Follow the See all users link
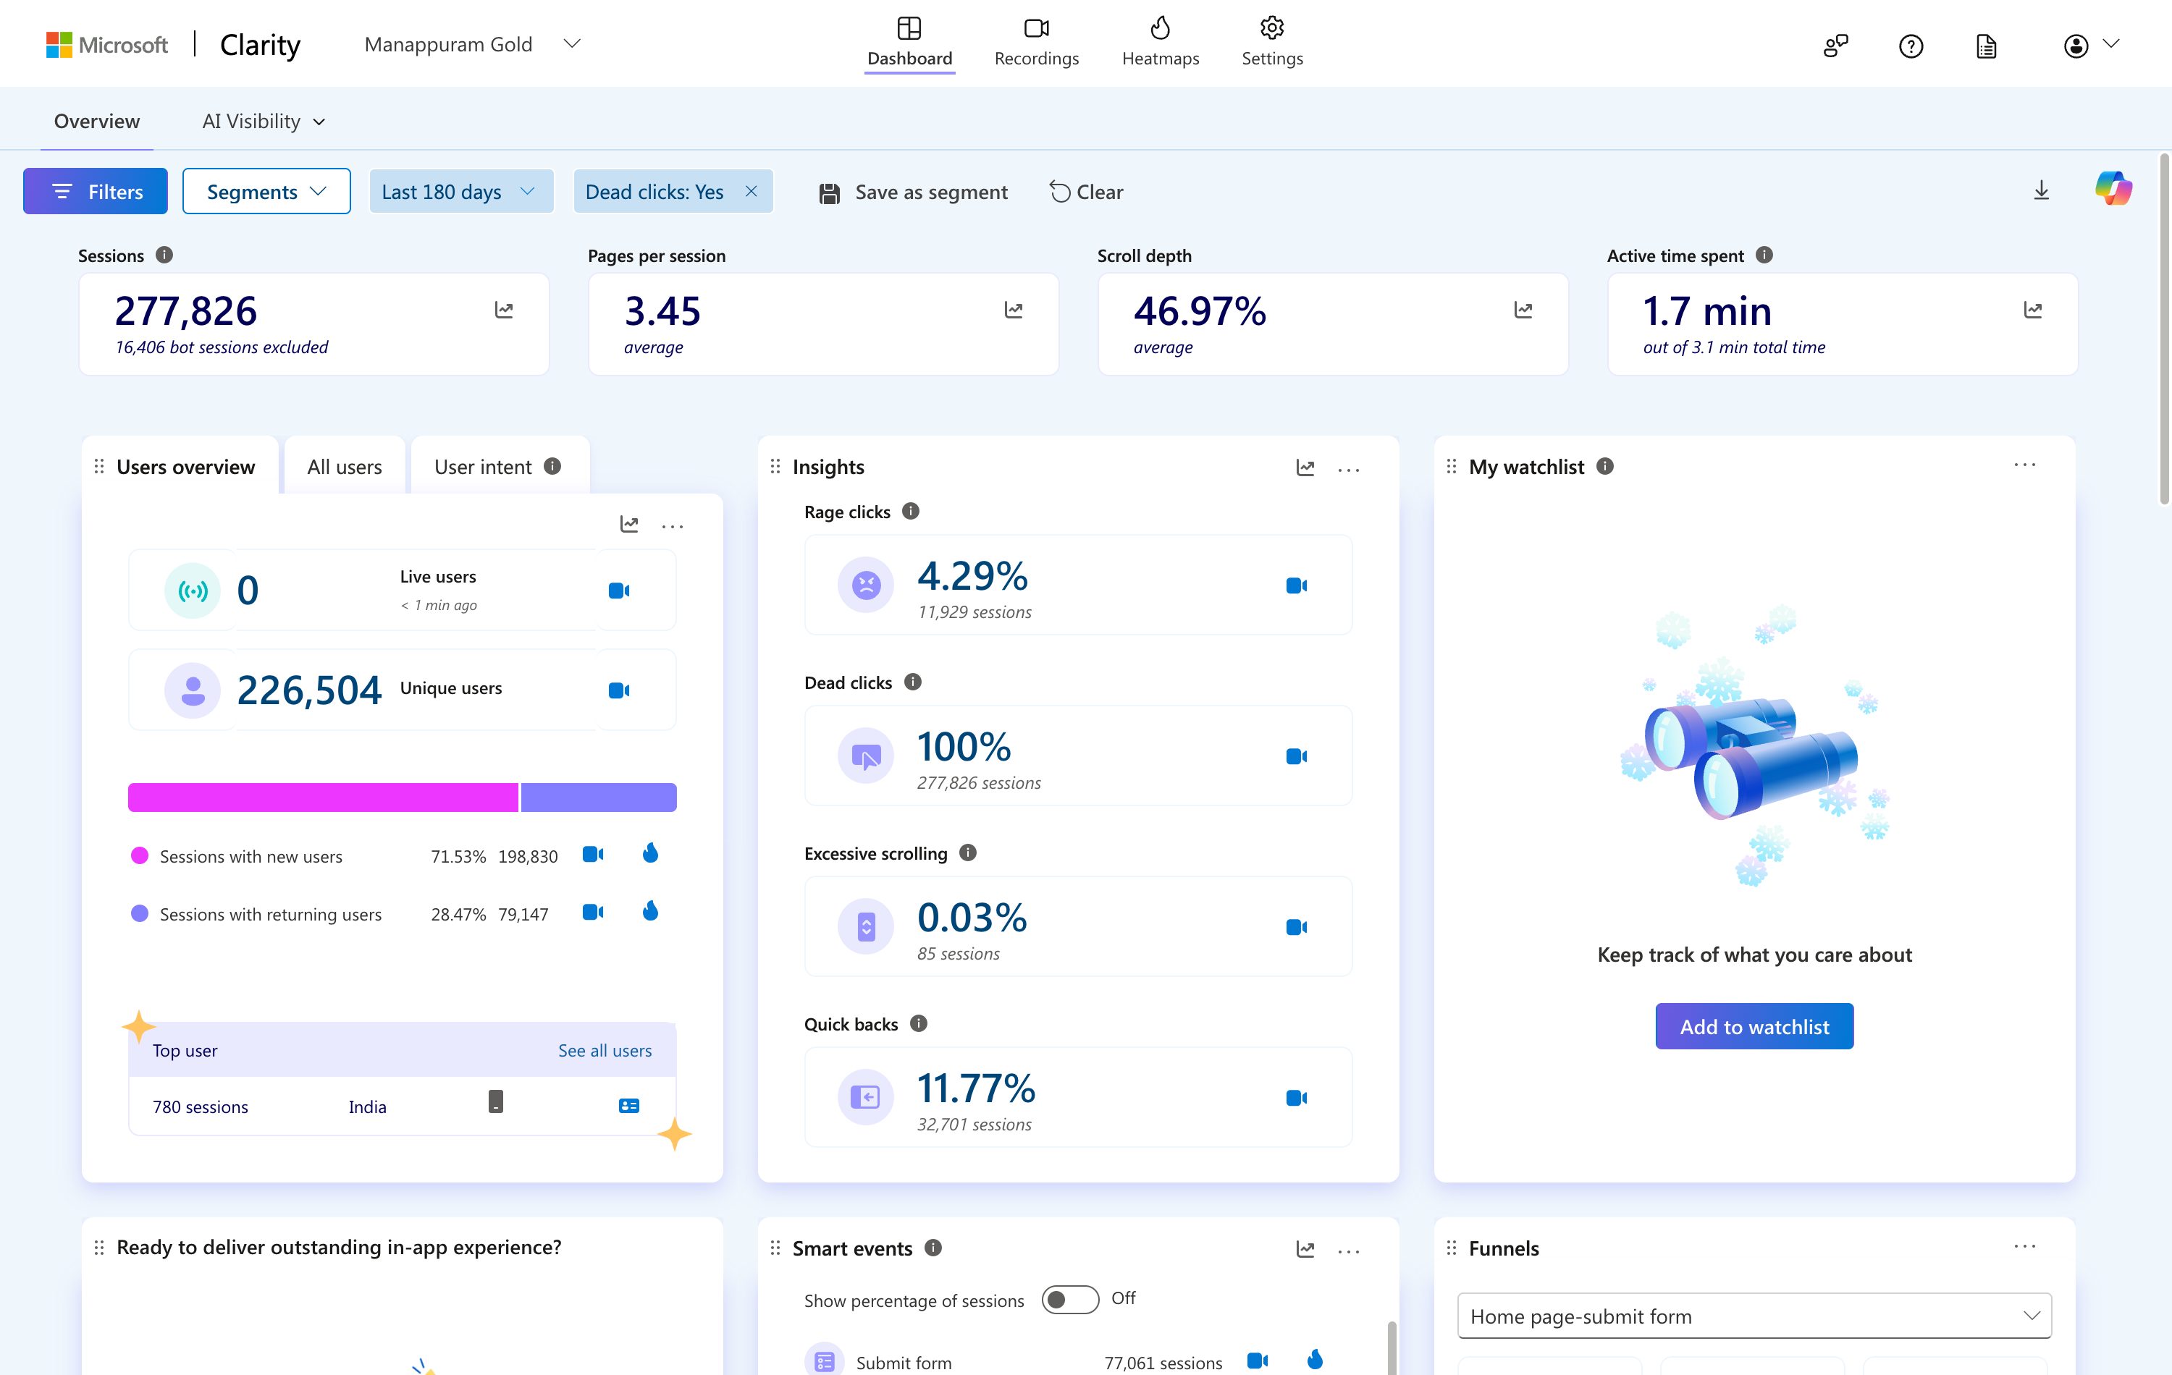The width and height of the screenshot is (2172, 1375). [605, 1050]
